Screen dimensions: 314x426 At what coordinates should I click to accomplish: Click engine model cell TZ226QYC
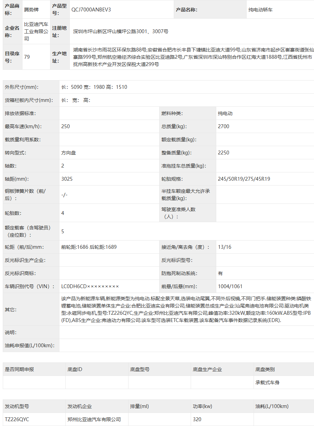point(17,419)
